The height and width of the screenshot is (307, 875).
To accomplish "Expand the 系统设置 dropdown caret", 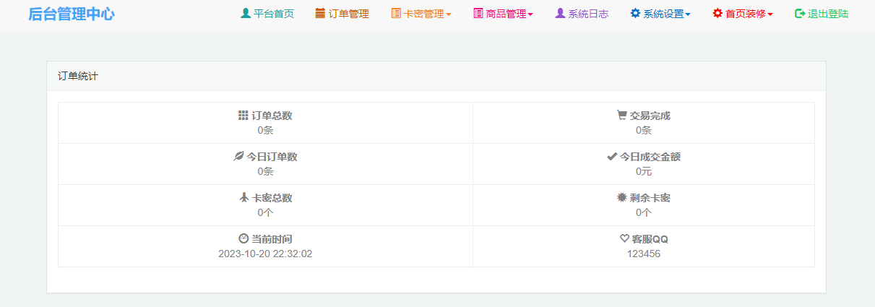I will (x=688, y=14).
